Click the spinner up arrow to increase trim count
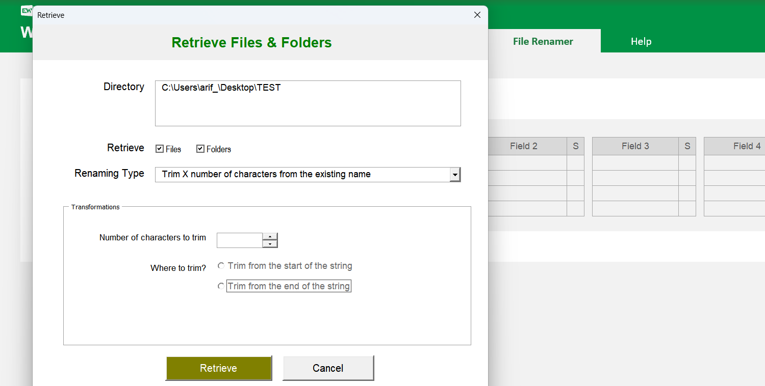This screenshot has width=765, height=386. coord(270,237)
